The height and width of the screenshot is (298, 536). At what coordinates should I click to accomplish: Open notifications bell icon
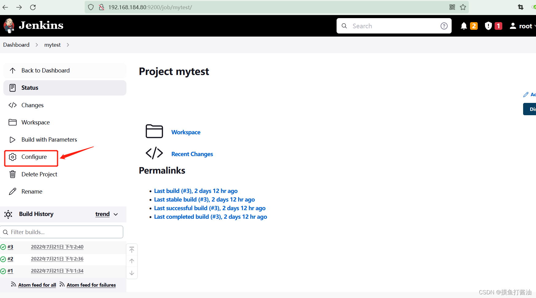point(464,26)
